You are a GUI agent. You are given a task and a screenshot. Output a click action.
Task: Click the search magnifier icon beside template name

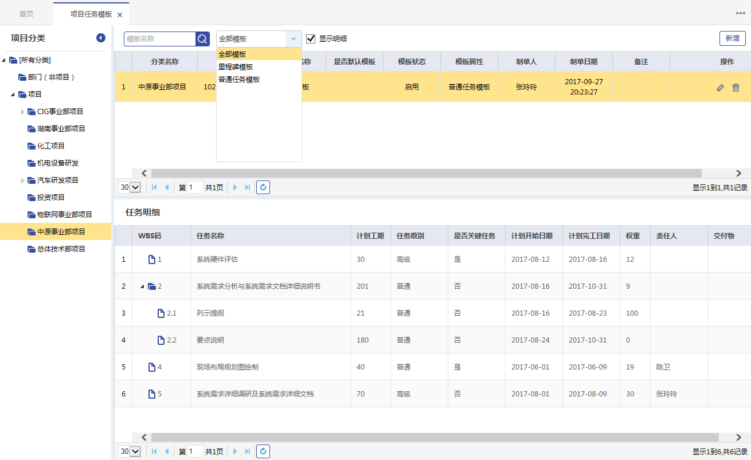coord(203,39)
